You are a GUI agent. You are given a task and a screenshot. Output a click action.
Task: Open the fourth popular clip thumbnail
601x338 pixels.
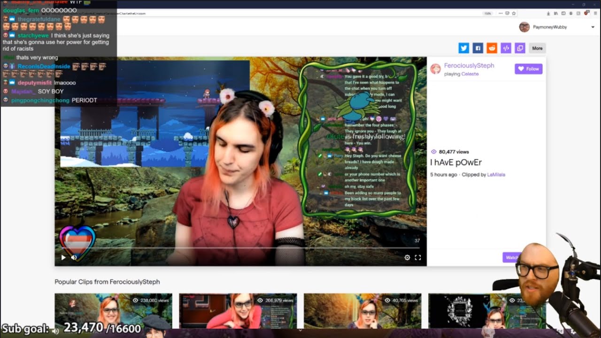pyautogui.click(x=487, y=311)
